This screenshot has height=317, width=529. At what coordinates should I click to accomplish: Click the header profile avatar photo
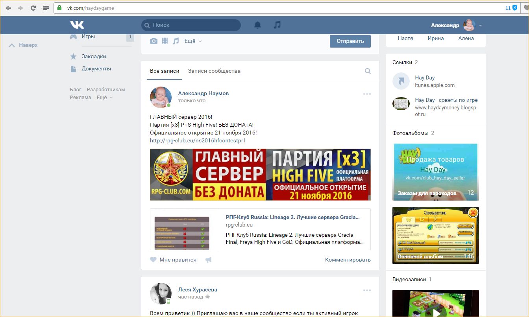469,25
